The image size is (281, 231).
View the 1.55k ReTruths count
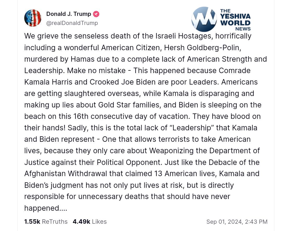point(46,222)
